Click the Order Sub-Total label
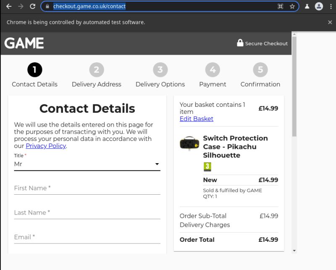 [203, 216]
